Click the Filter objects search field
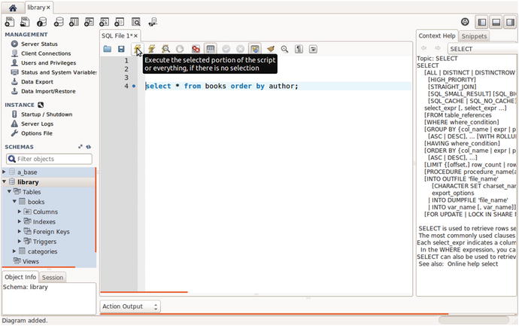The width and height of the screenshot is (519, 326). pos(49,159)
